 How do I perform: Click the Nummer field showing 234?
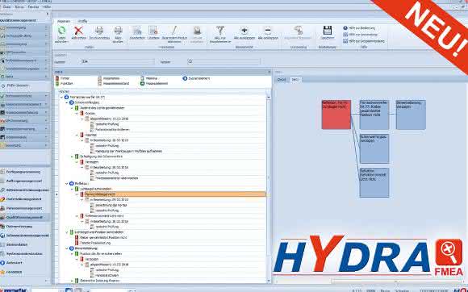[x=118, y=62]
